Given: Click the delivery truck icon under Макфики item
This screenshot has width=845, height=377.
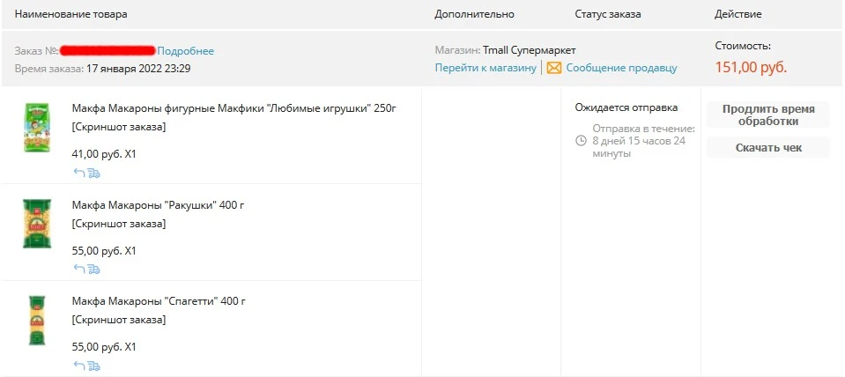Looking at the screenshot, I should (x=93, y=173).
